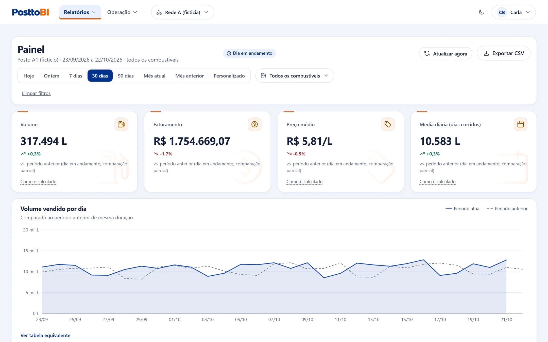Image resolution: width=548 pixels, height=342 pixels.
Task: Select the 30 dias period filter
Action: pos(100,76)
